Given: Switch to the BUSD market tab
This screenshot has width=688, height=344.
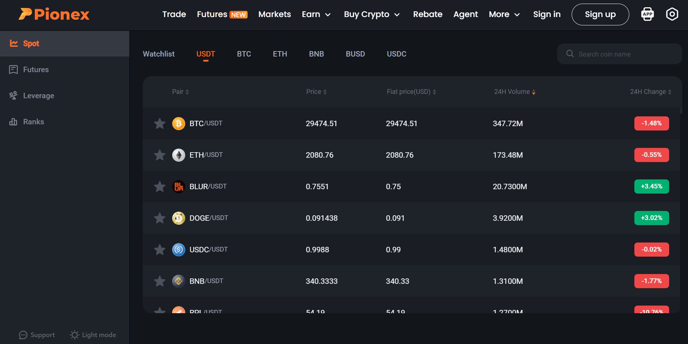Looking at the screenshot, I should tap(355, 54).
